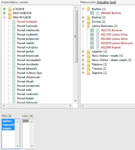Click scroll-down arrow of Płeć list
The image size is (135, 150).
coord(18,146)
